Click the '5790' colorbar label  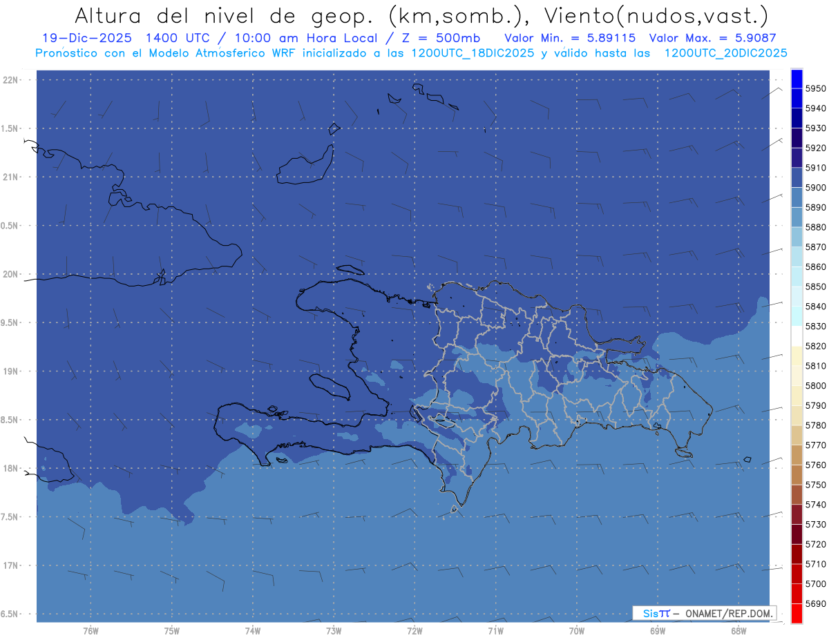[x=816, y=405]
